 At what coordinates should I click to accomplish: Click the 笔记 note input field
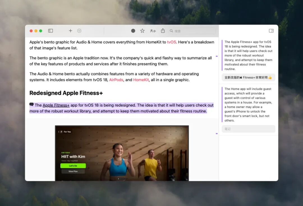(x=249, y=129)
